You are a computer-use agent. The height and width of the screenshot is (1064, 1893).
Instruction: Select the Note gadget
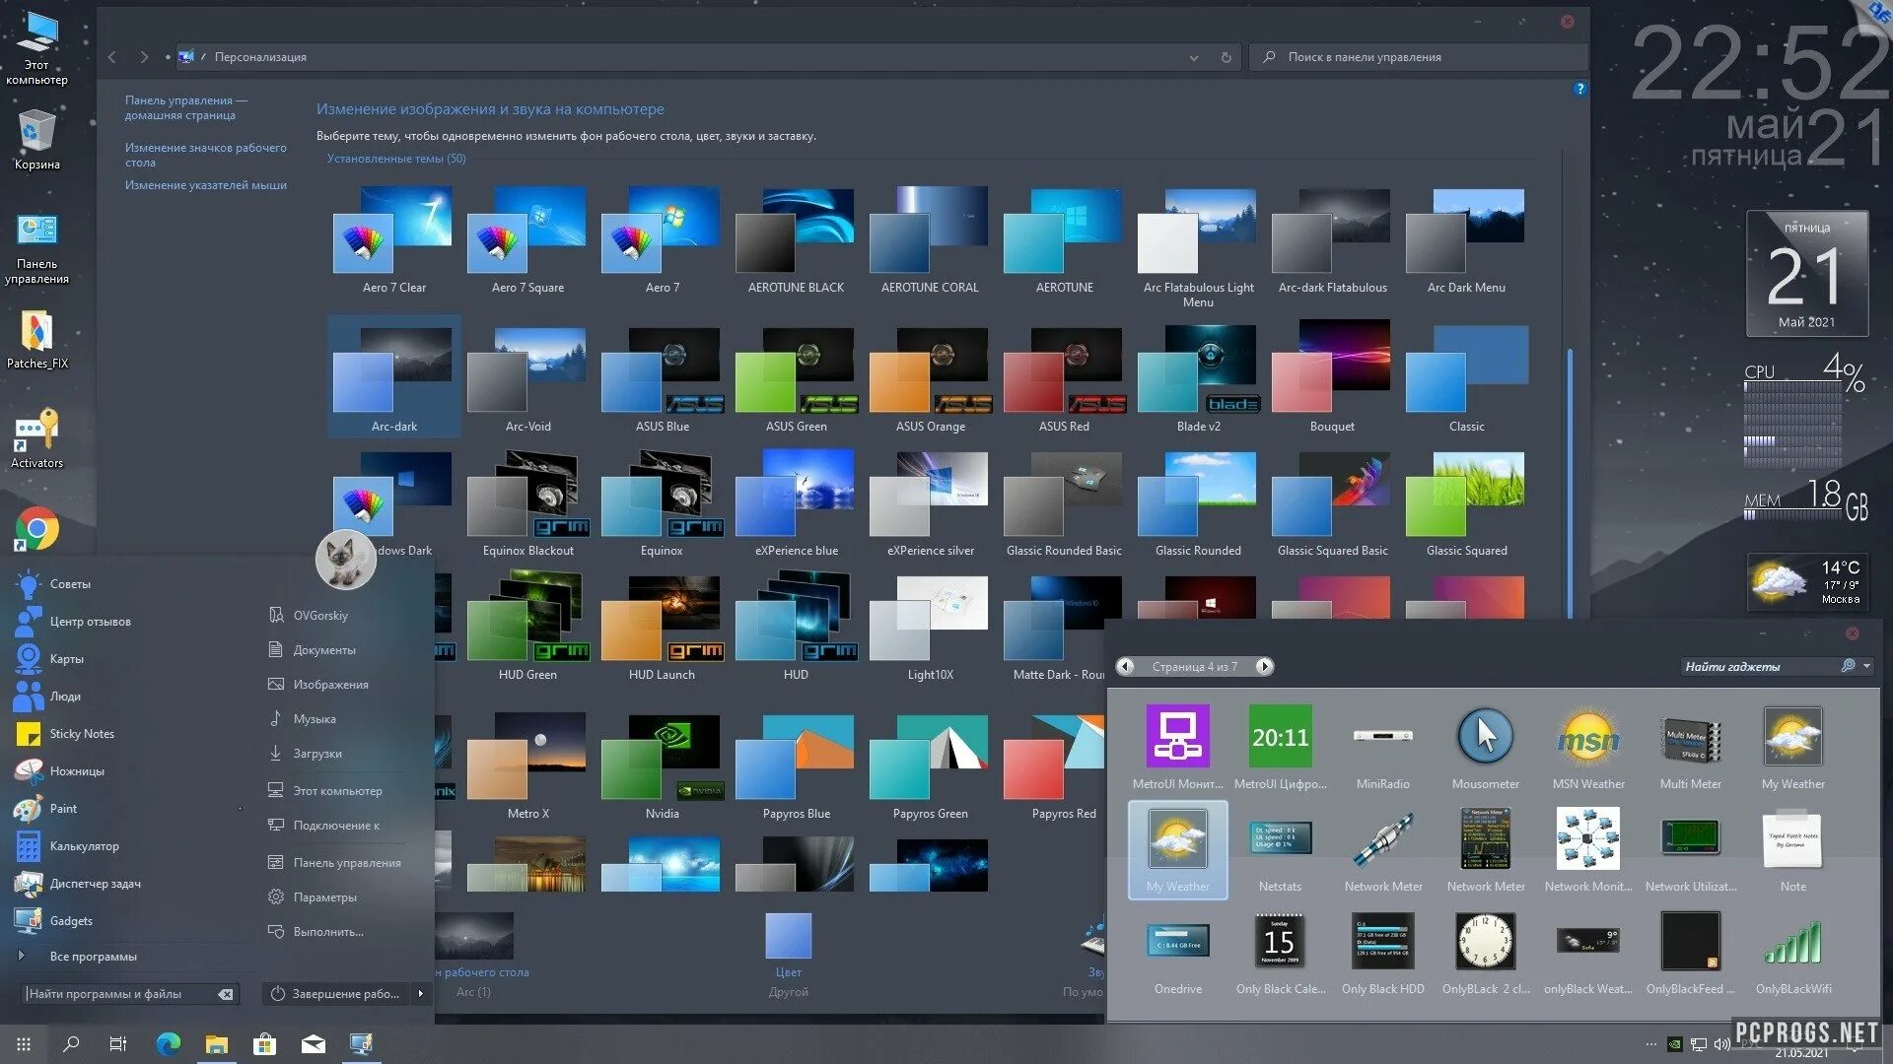point(1792,849)
